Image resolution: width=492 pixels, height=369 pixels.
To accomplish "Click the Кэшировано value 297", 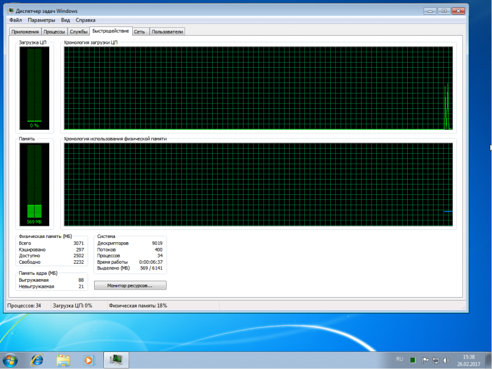I will pos(80,250).
